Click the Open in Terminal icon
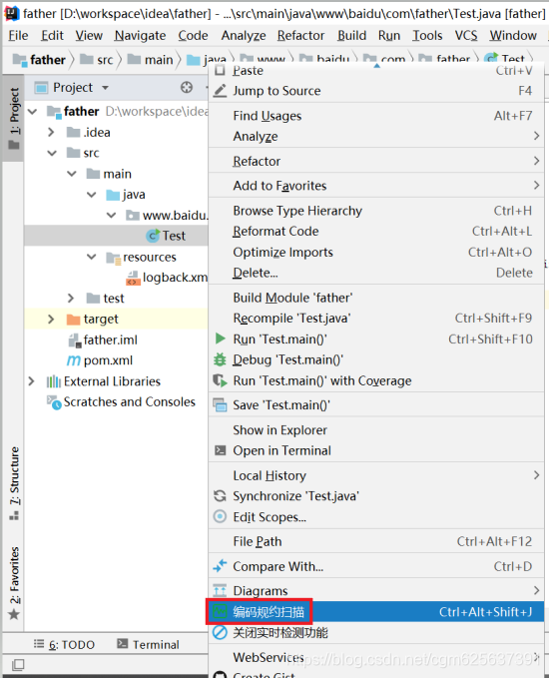 (220, 450)
